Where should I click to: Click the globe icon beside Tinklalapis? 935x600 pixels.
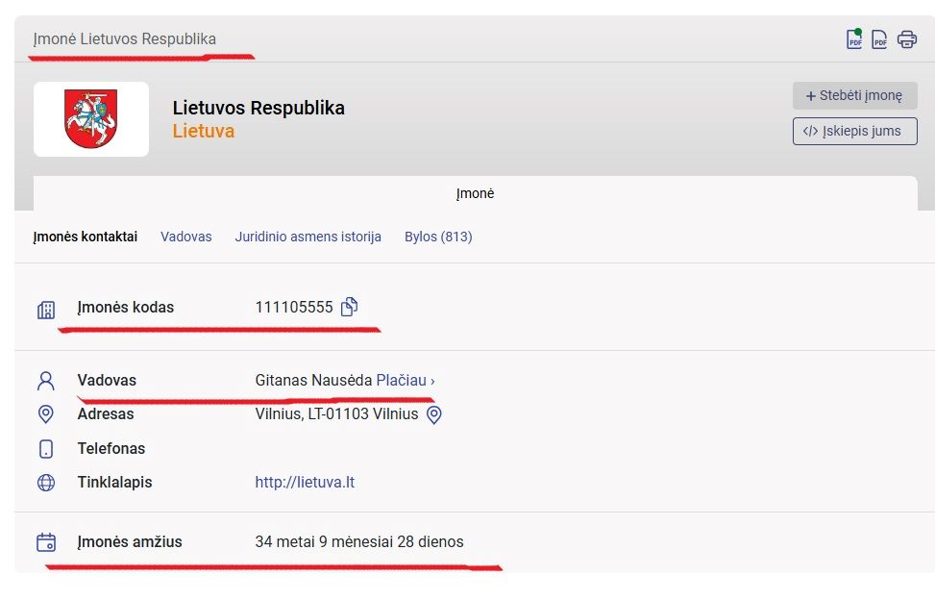point(46,482)
